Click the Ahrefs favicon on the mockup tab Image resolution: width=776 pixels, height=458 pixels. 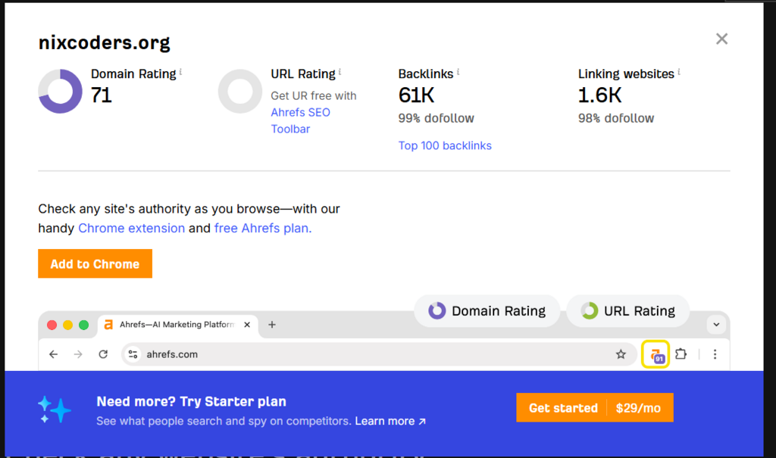(110, 325)
